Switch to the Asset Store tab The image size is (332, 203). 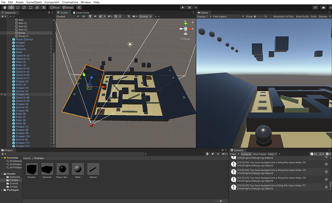point(84,12)
